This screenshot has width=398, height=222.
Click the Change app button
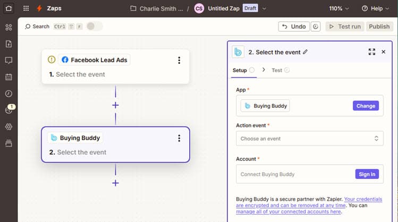point(366,106)
